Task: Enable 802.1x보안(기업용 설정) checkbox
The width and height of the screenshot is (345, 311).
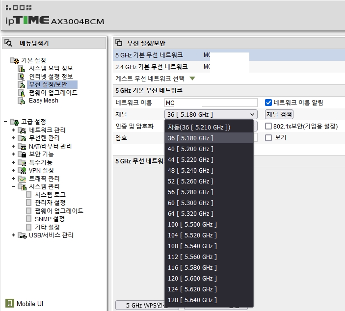Action: pos(268,126)
